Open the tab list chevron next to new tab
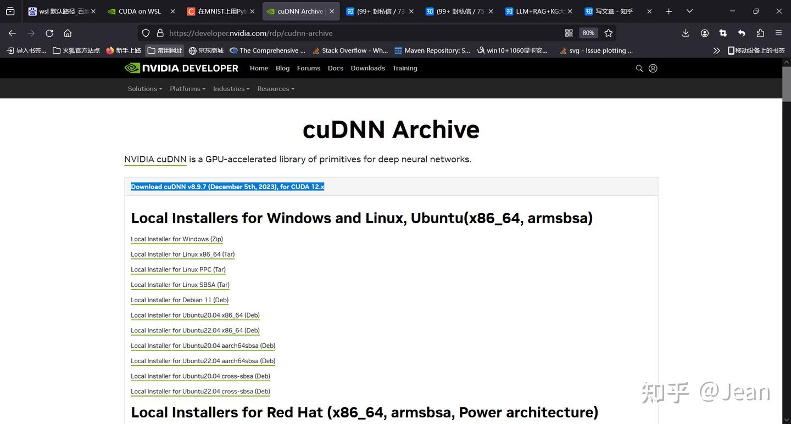Screen dimensions: 791x424 (x=689, y=11)
